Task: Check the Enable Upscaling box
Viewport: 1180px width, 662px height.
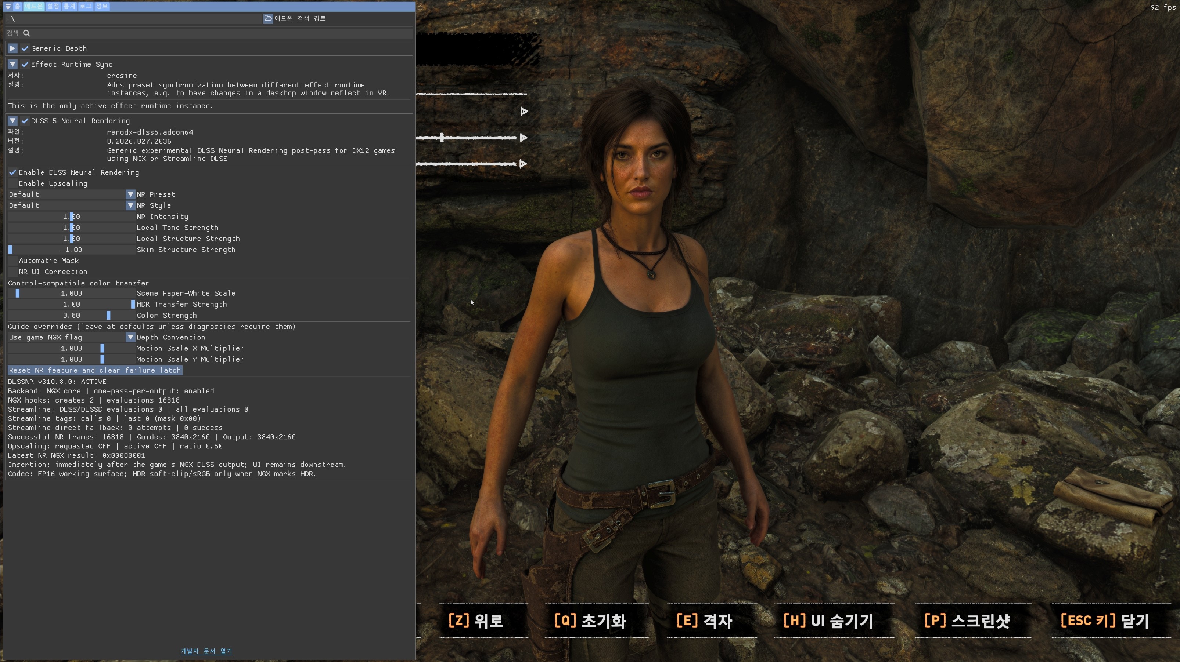Action: 13,183
